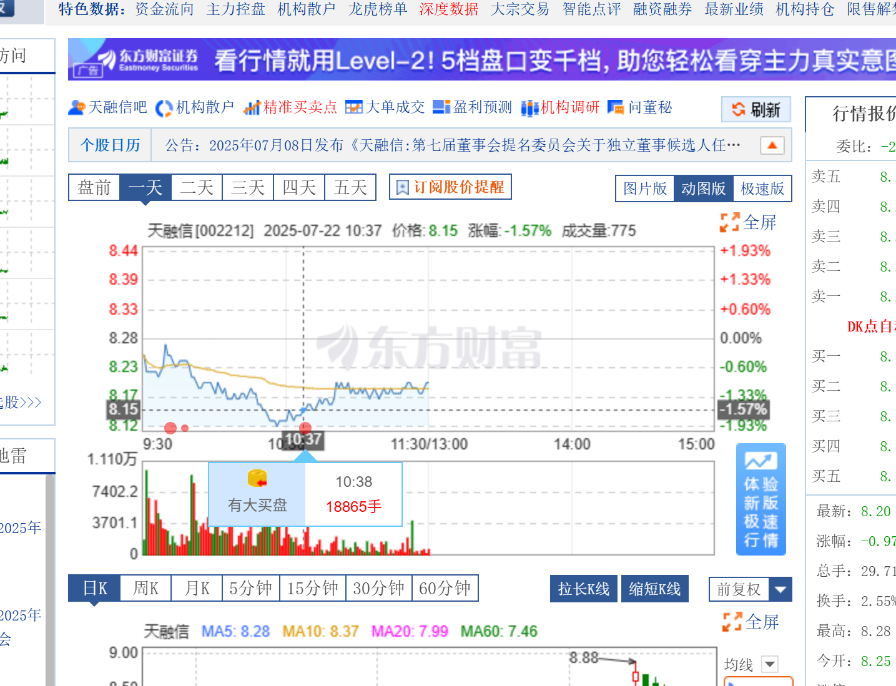Open the 精准买卖点 chart icon

pyautogui.click(x=252, y=108)
